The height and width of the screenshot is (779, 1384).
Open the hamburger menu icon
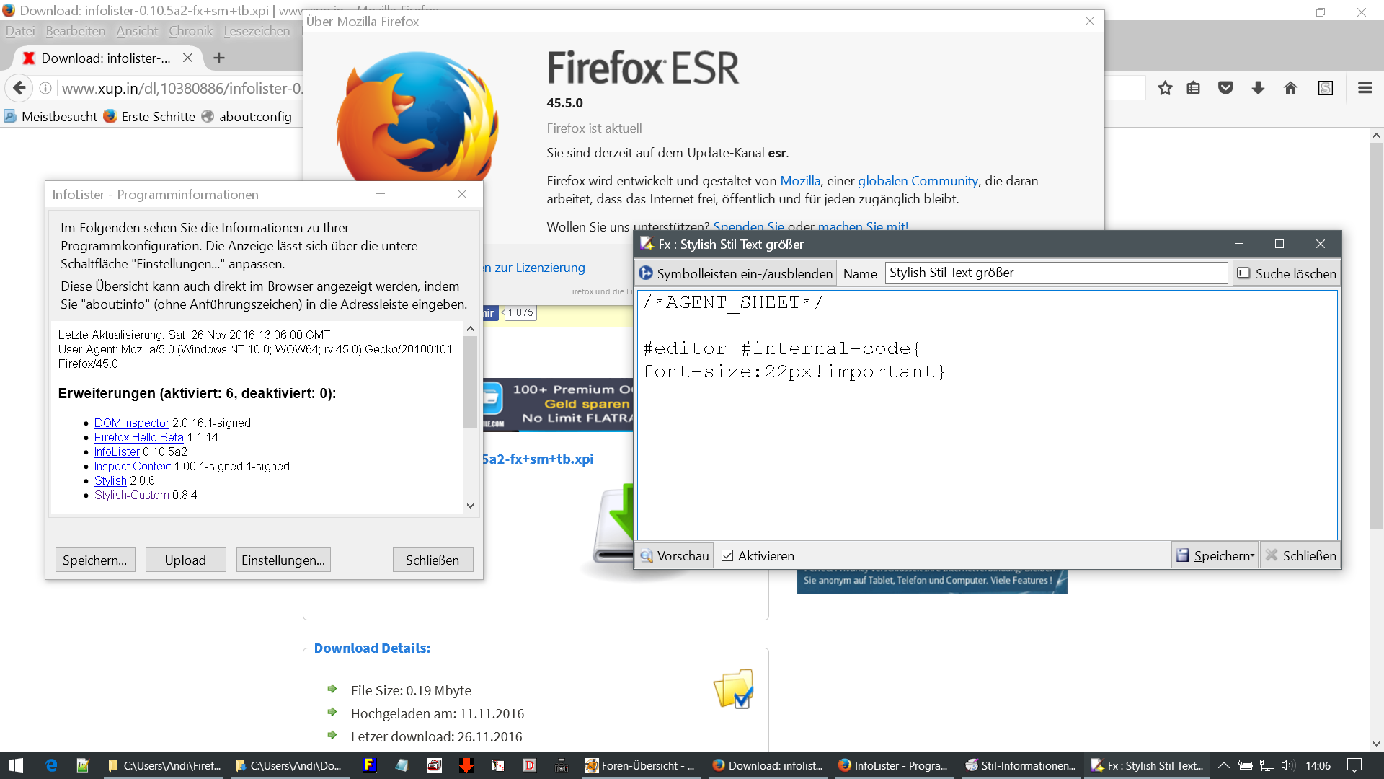click(x=1365, y=88)
